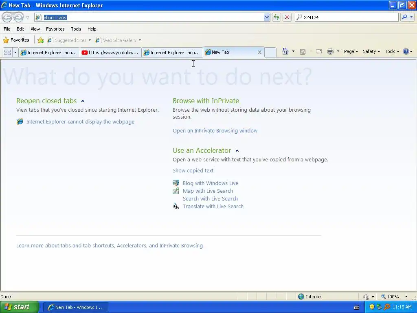Open the View menu

[x=35, y=29]
